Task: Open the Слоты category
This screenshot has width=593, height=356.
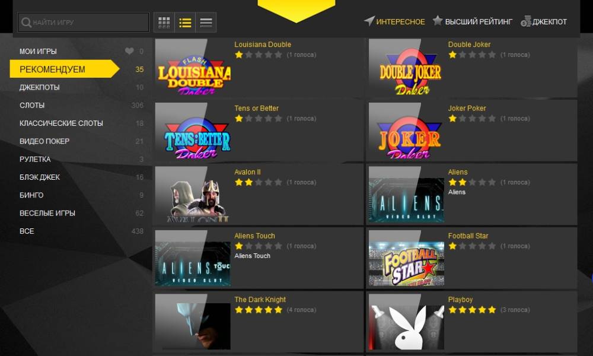Action: [32, 105]
